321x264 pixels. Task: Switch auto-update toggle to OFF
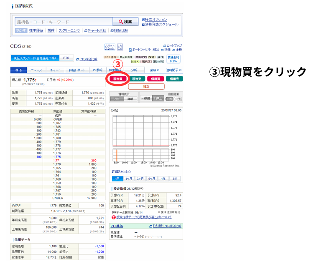point(178,99)
